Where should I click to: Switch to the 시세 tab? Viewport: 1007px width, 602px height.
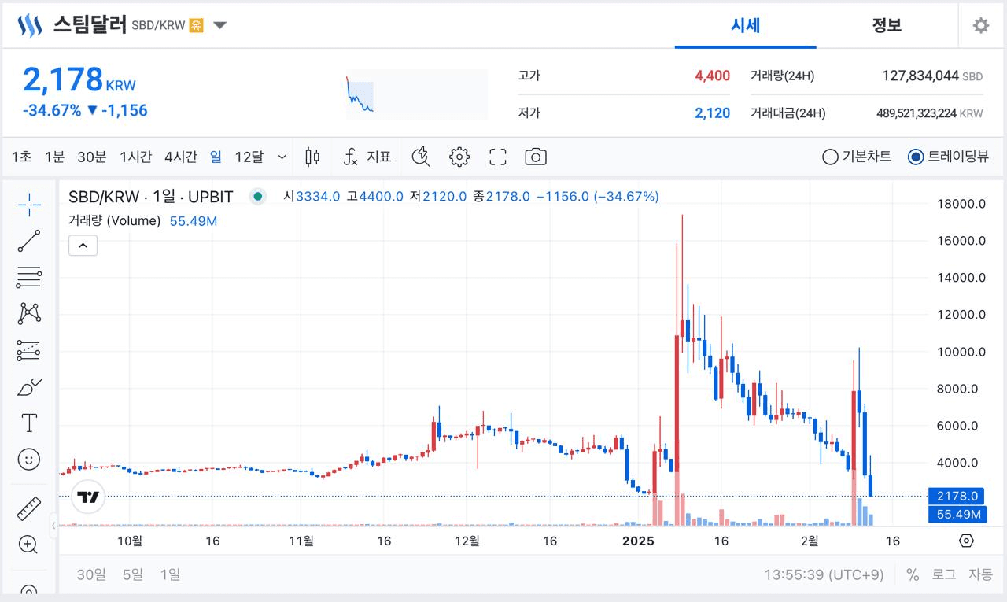pyautogui.click(x=745, y=25)
